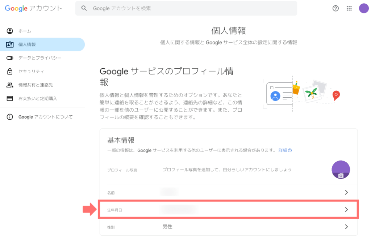Click the 性別 row label
The width and height of the screenshot is (371, 239).
tap(111, 227)
